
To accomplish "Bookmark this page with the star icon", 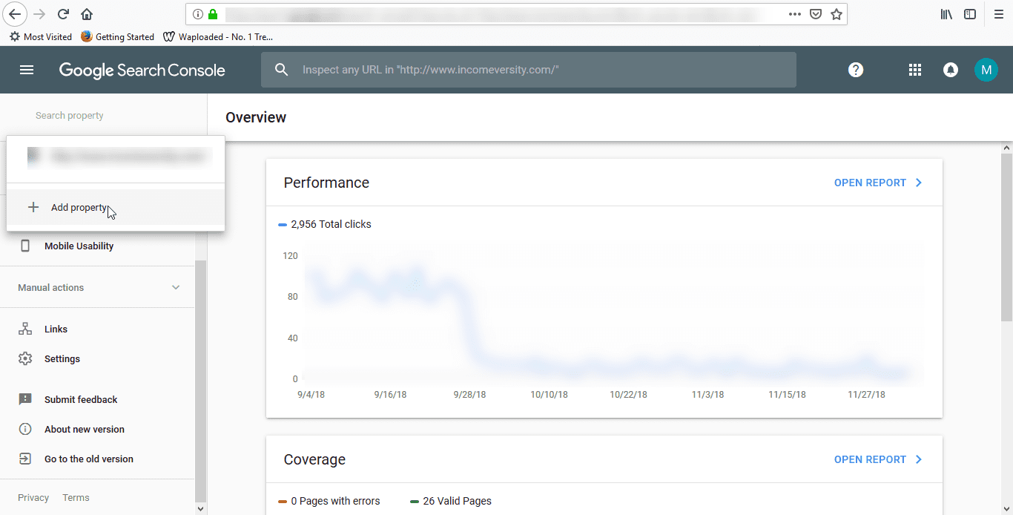I will coord(837,14).
